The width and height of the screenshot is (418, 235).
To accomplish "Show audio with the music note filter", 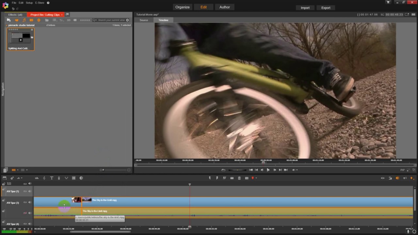I will [24, 20].
